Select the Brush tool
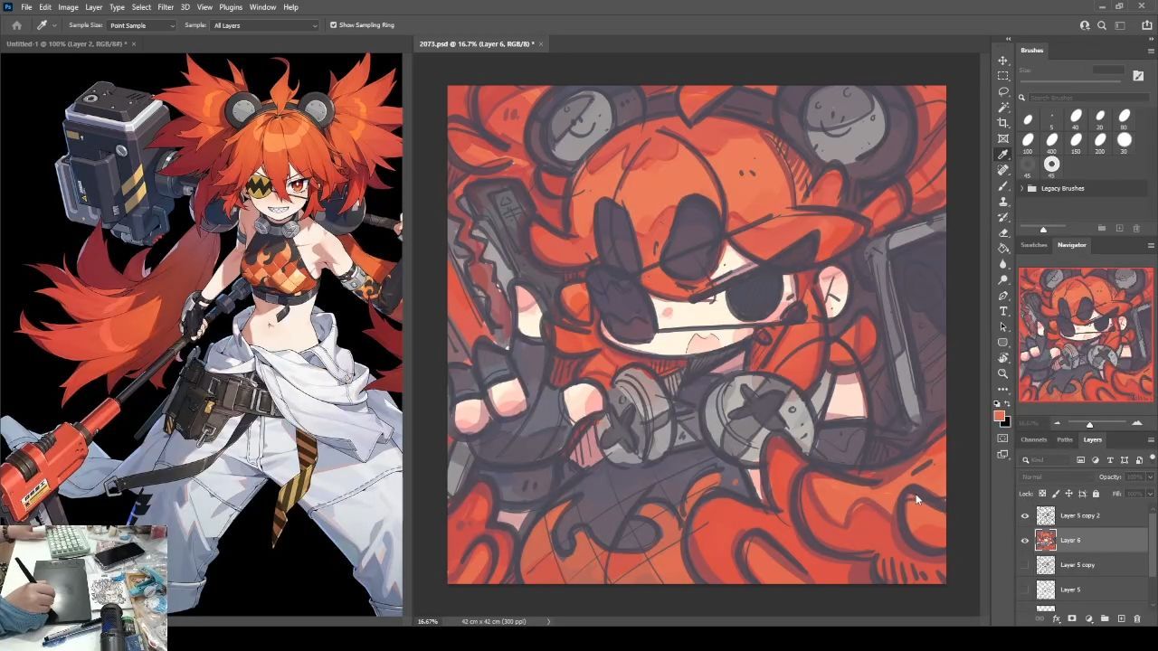The image size is (1158, 651). click(1002, 185)
